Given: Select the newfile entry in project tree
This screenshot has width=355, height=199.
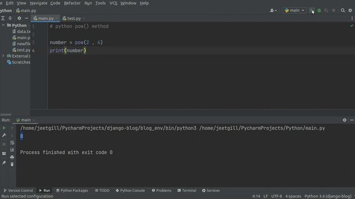Looking at the screenshot, I should [22, 44].
